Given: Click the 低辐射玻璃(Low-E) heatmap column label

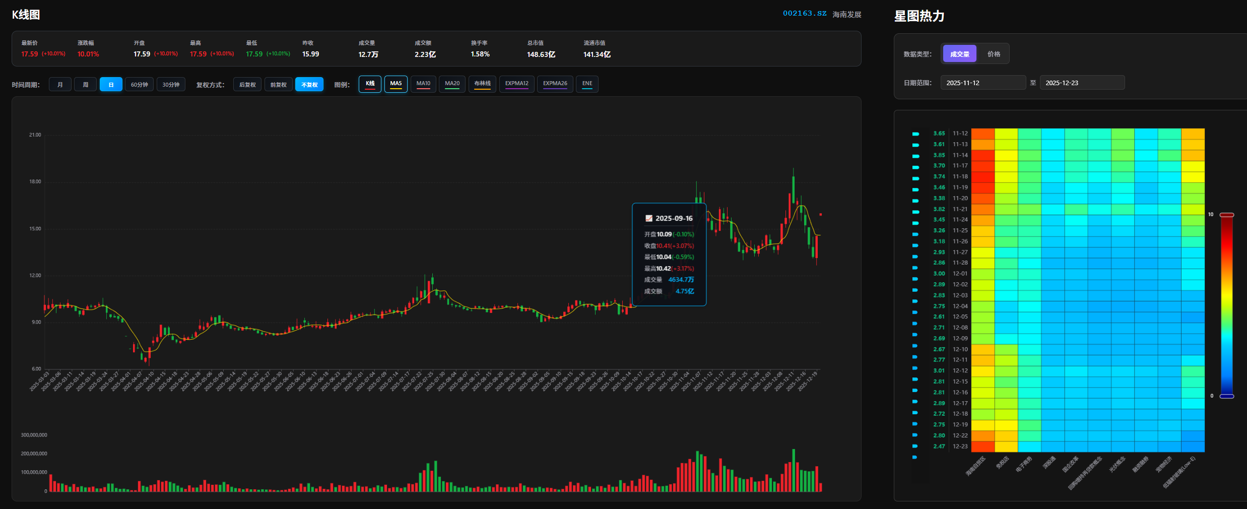Looking at the screenshot, I should click(1179, 472).
